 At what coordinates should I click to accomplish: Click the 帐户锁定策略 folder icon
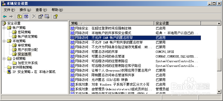coord(14,37)
